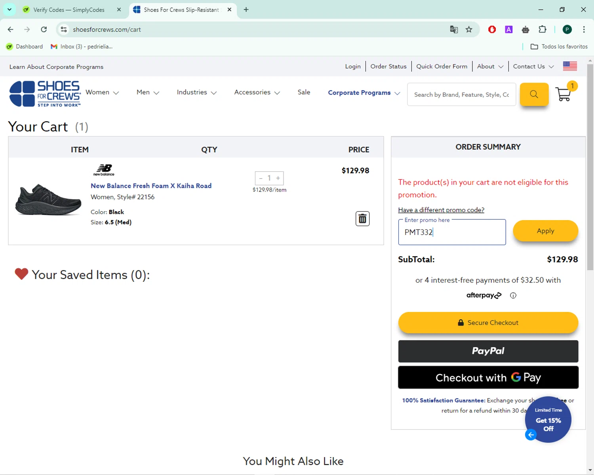The image size is (594, 475).
Task: Click the black shoe product thumbnail
Action: 48,199
